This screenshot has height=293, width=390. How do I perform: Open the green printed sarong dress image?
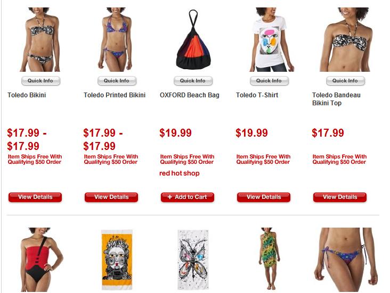tap(270, 259)
